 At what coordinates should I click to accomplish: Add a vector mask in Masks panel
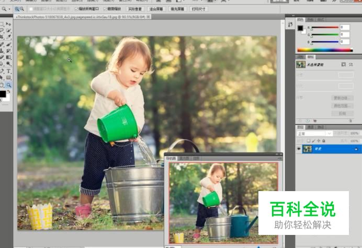click(x=350, y=65)
